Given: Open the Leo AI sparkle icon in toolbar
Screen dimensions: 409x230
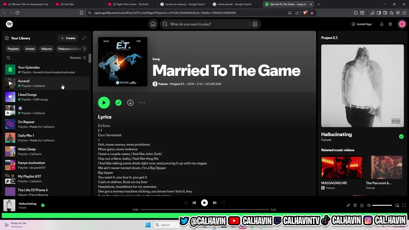Looking at the screenshot, I should click(391, 13).
